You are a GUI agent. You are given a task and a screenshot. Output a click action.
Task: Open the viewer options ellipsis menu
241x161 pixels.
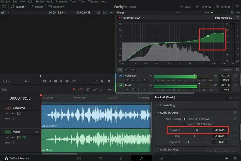pos(111,13)
